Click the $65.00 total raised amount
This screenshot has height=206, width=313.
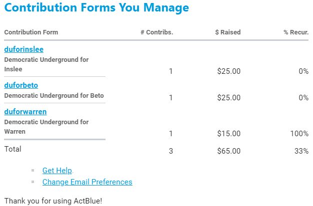(228, 151)
